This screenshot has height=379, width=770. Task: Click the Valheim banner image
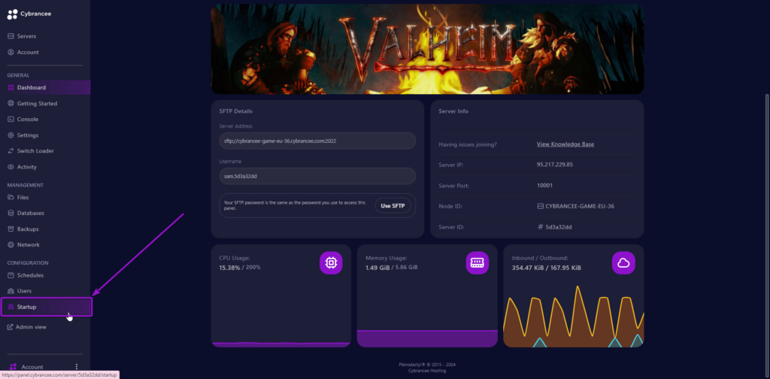click(427, 49)
